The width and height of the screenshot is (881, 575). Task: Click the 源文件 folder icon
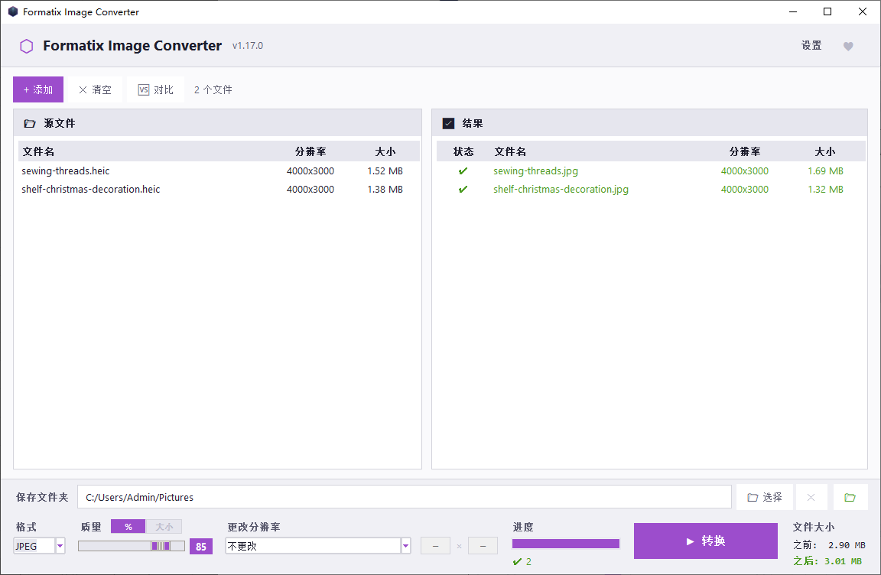click(x=30, y=123)
